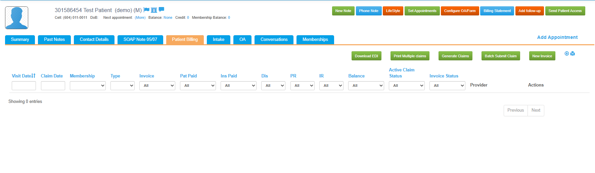Screen dimensions: 595x173
Task: Click the Claim Date filter input
Action: coord(53,85)
